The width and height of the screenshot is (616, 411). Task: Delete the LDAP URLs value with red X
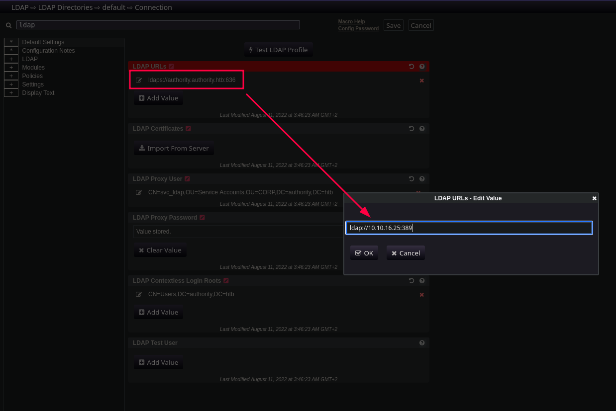421,81
